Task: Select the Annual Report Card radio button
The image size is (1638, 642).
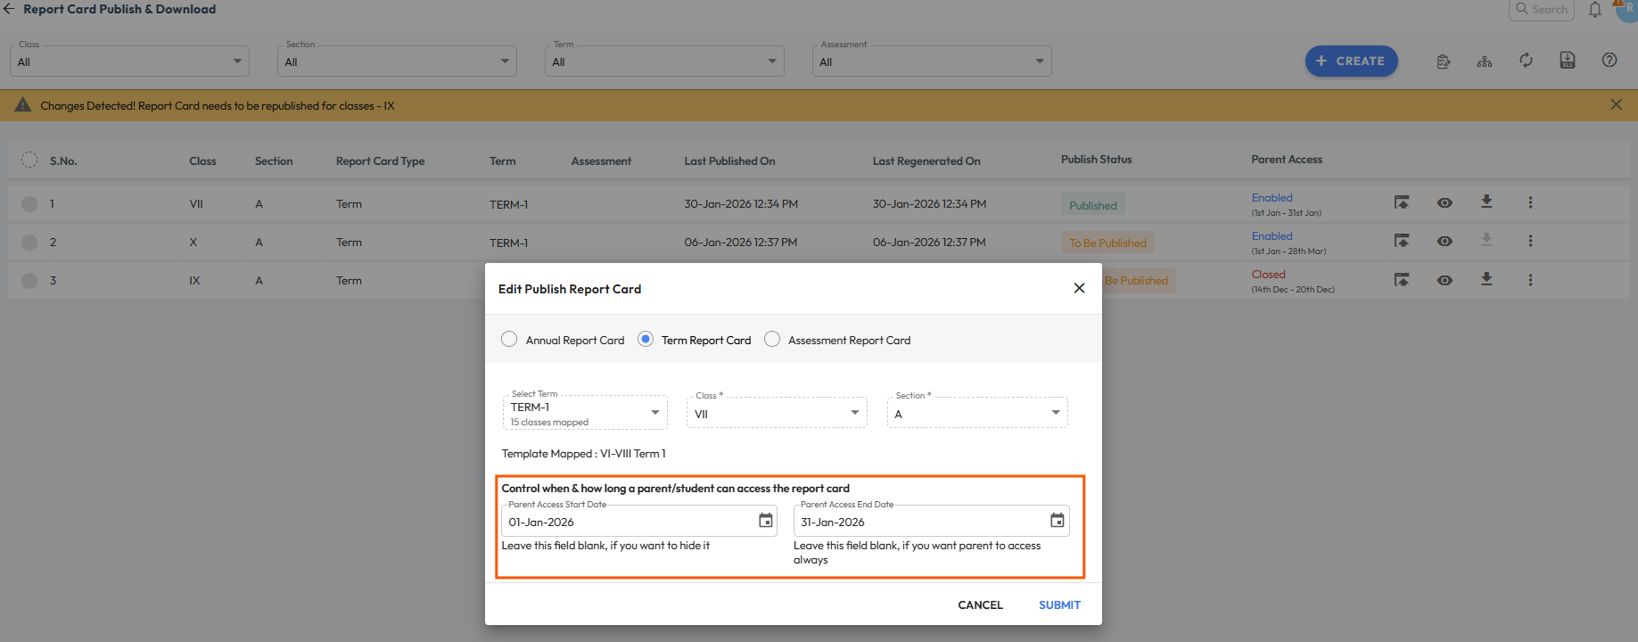Action: 509,340
